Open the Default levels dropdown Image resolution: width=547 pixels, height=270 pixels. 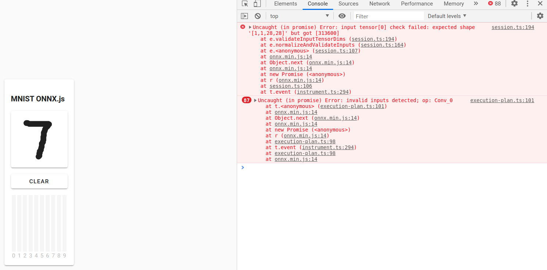447,16
